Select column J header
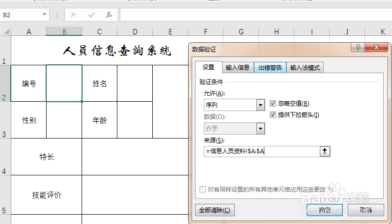The height and width of the screenshot is (224, 392). click(x=347, y=32)
